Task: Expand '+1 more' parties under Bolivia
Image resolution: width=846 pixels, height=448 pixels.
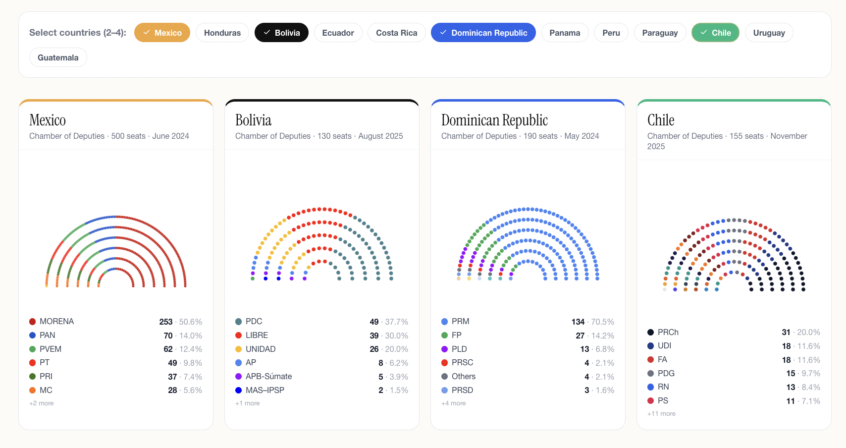Action: [248, 403]
